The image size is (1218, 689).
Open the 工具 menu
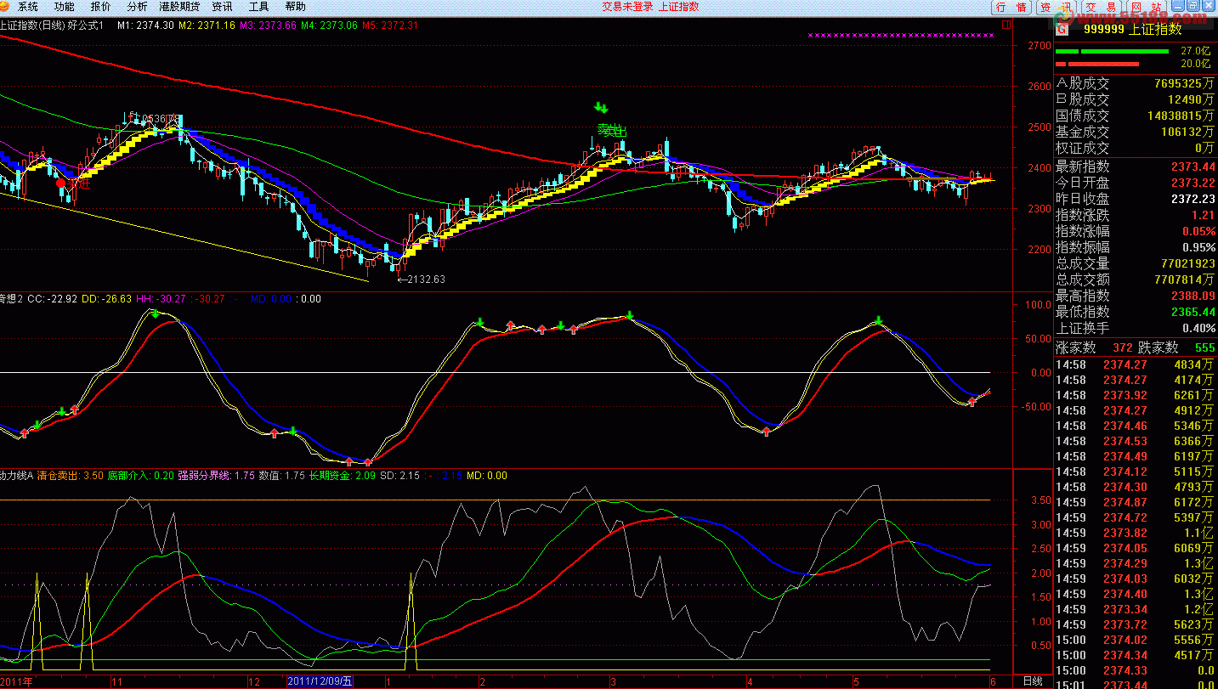coord(258,6)
